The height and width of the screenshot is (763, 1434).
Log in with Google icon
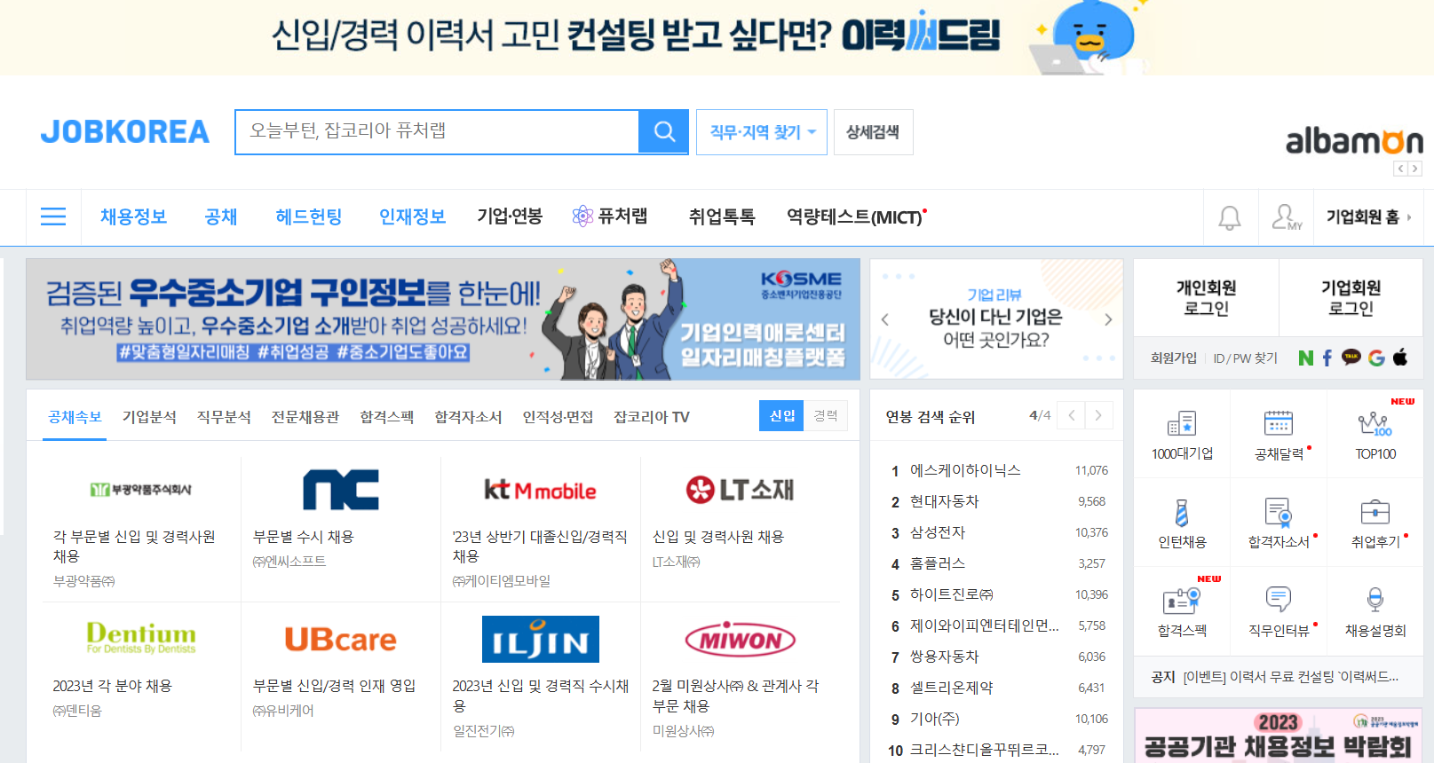[x=1376, y=358]
